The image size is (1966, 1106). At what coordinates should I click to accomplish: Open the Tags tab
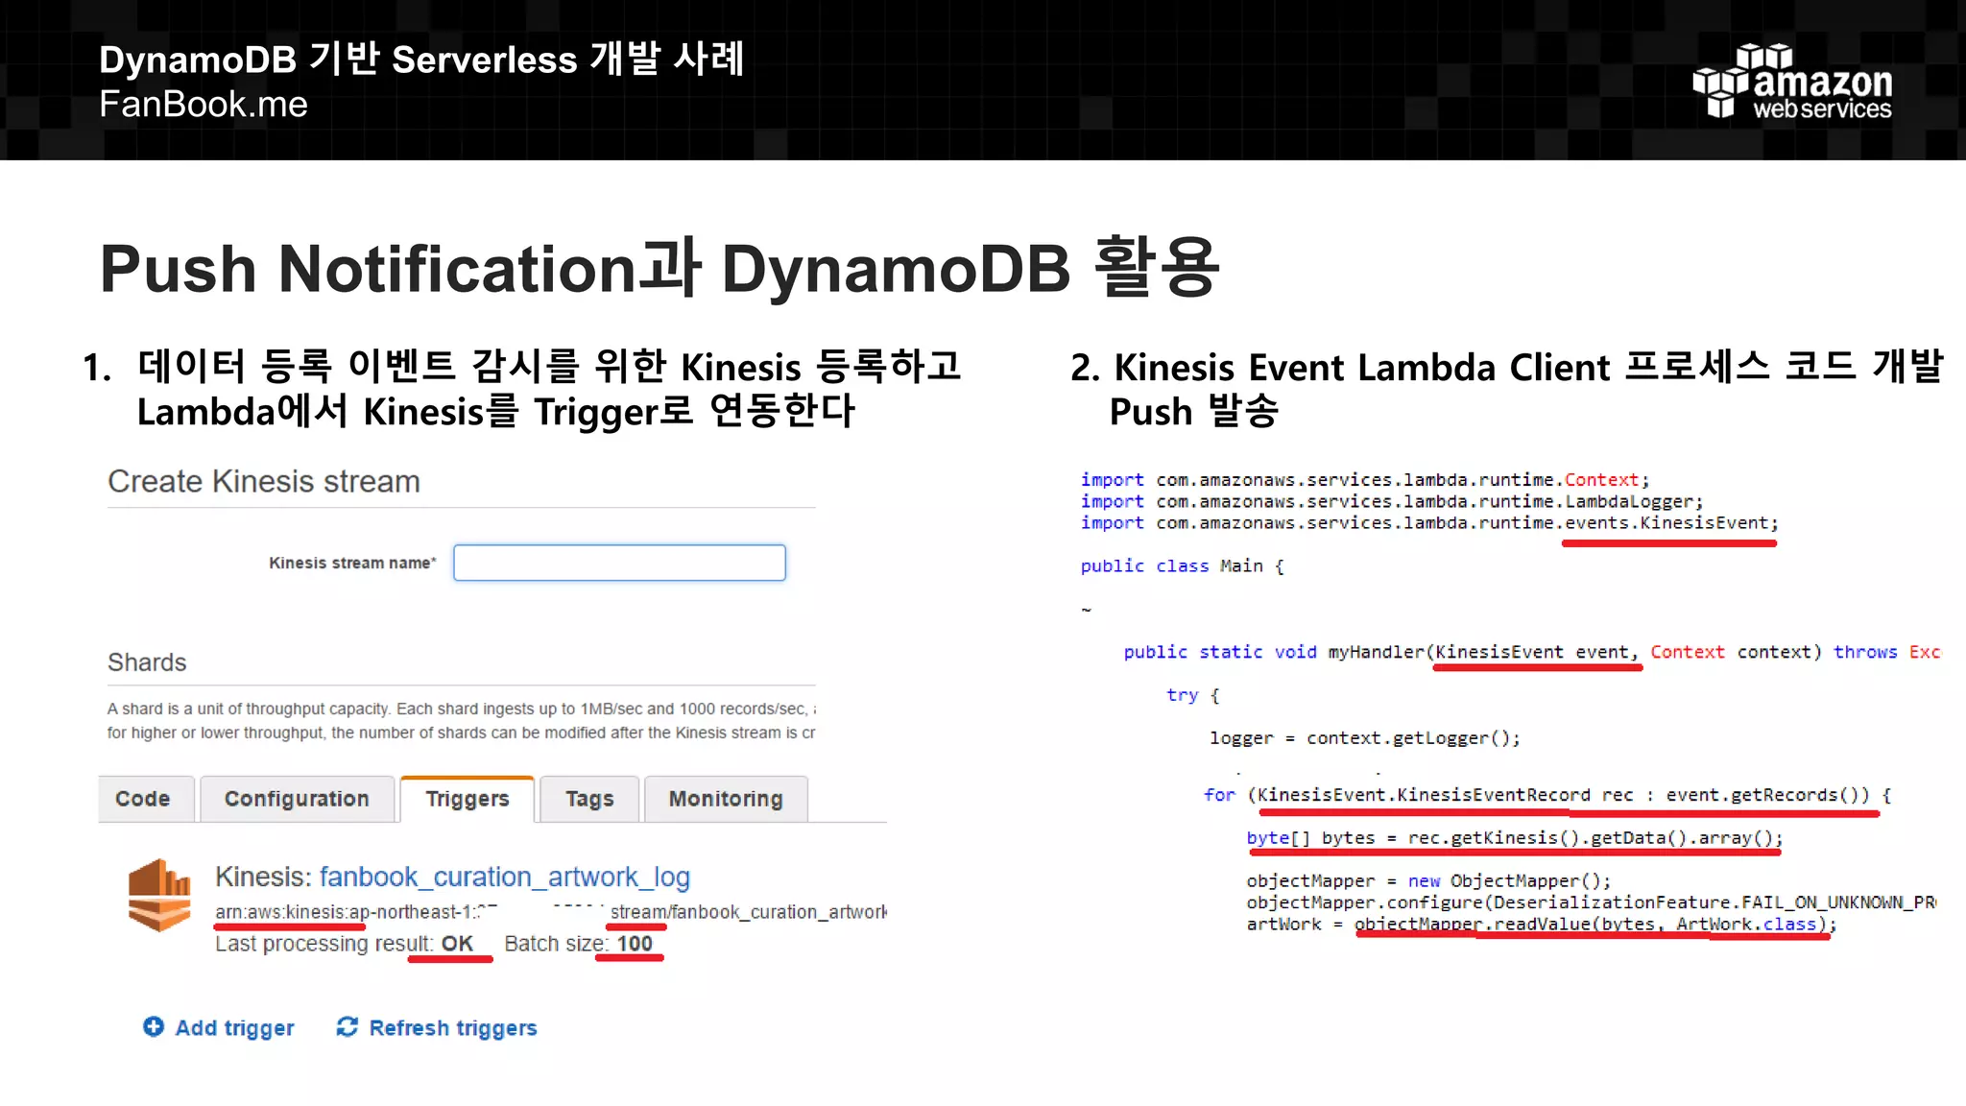point(589,799)
